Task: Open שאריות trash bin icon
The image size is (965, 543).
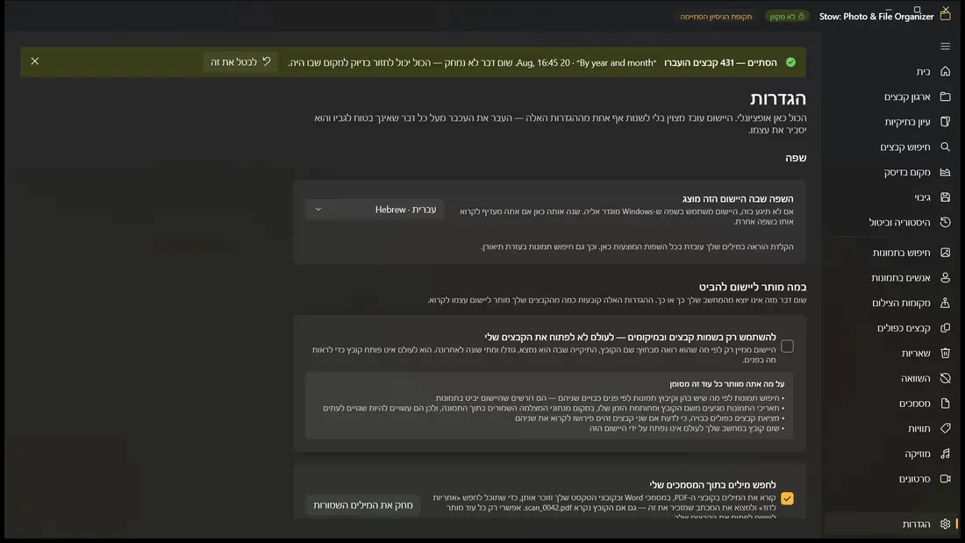Action: pos(946,353)
